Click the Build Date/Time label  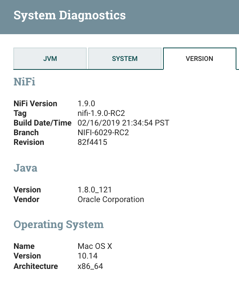point(42,123)
